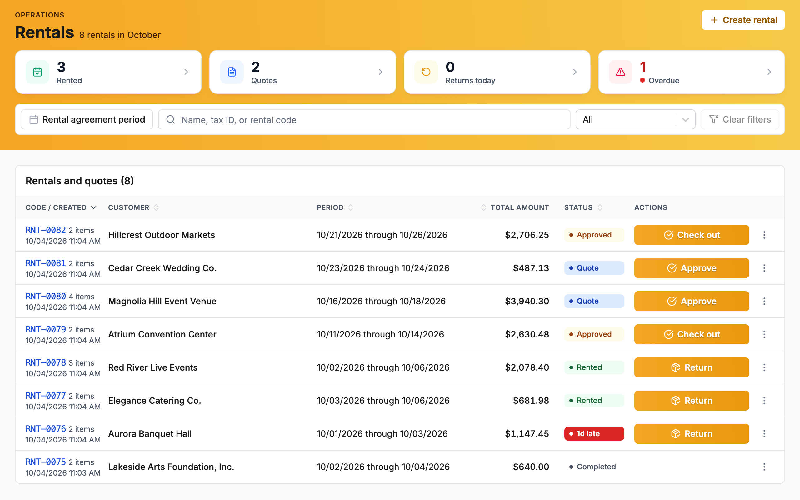Click the plus icon on Create rental

(714, 20)
